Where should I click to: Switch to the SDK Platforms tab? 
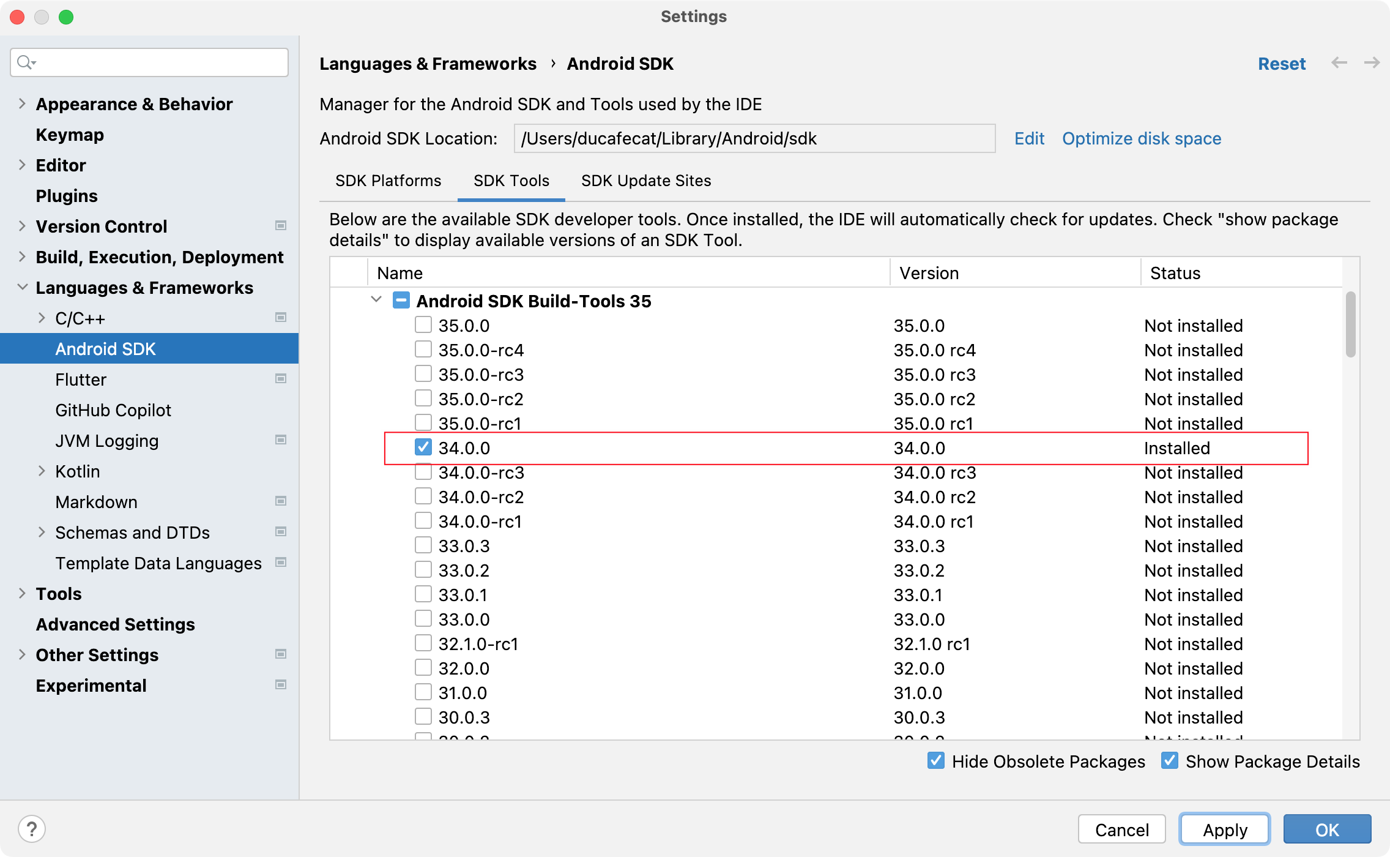(x=387, y=181)
